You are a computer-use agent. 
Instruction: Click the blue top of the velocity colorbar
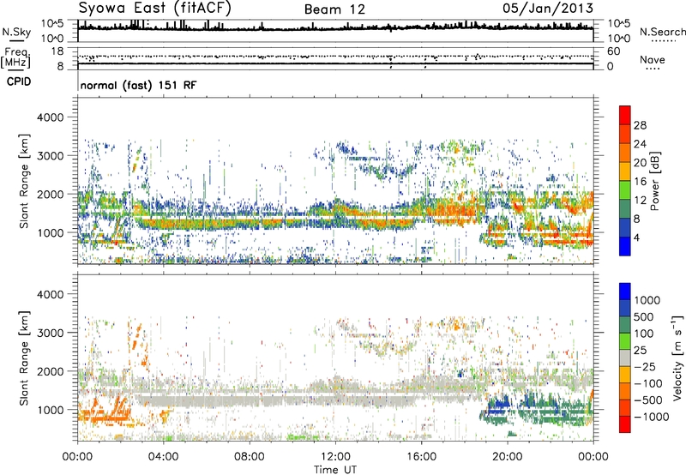[625, 292]
